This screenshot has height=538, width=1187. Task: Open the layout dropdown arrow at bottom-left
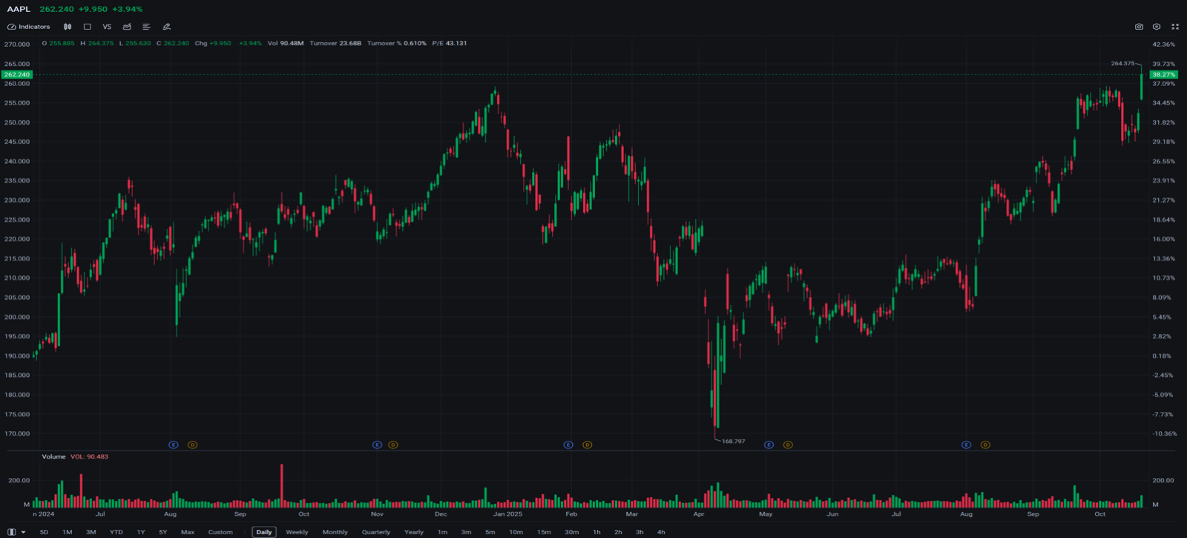[x=23, y=532]
